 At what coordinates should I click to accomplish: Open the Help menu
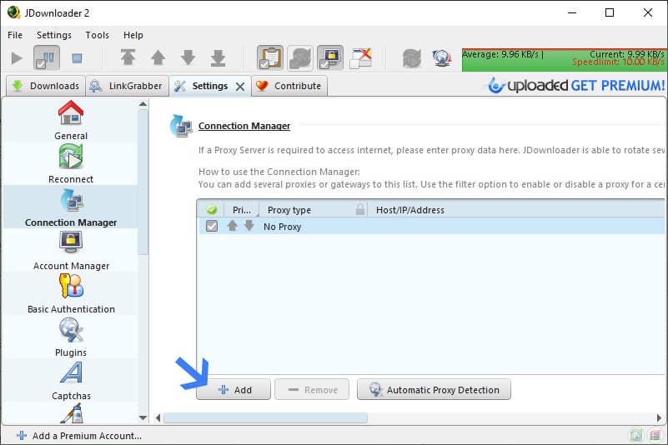pyautogui.click(x=133, y=35)
